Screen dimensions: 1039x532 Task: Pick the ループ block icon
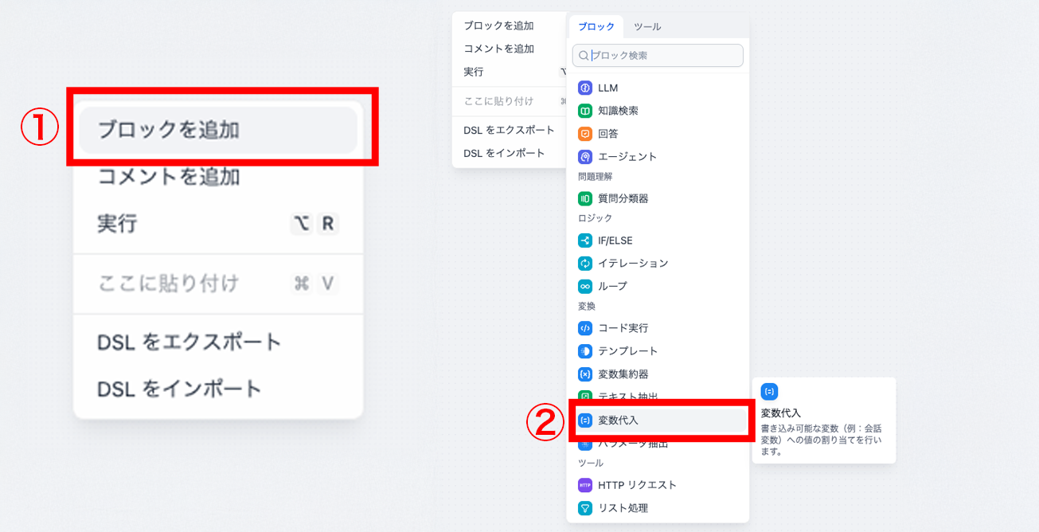585,286
